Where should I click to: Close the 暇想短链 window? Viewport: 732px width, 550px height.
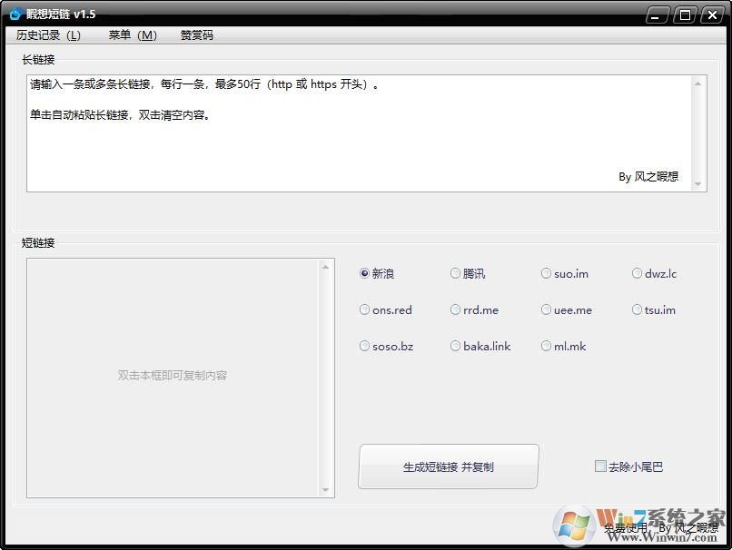712,15
